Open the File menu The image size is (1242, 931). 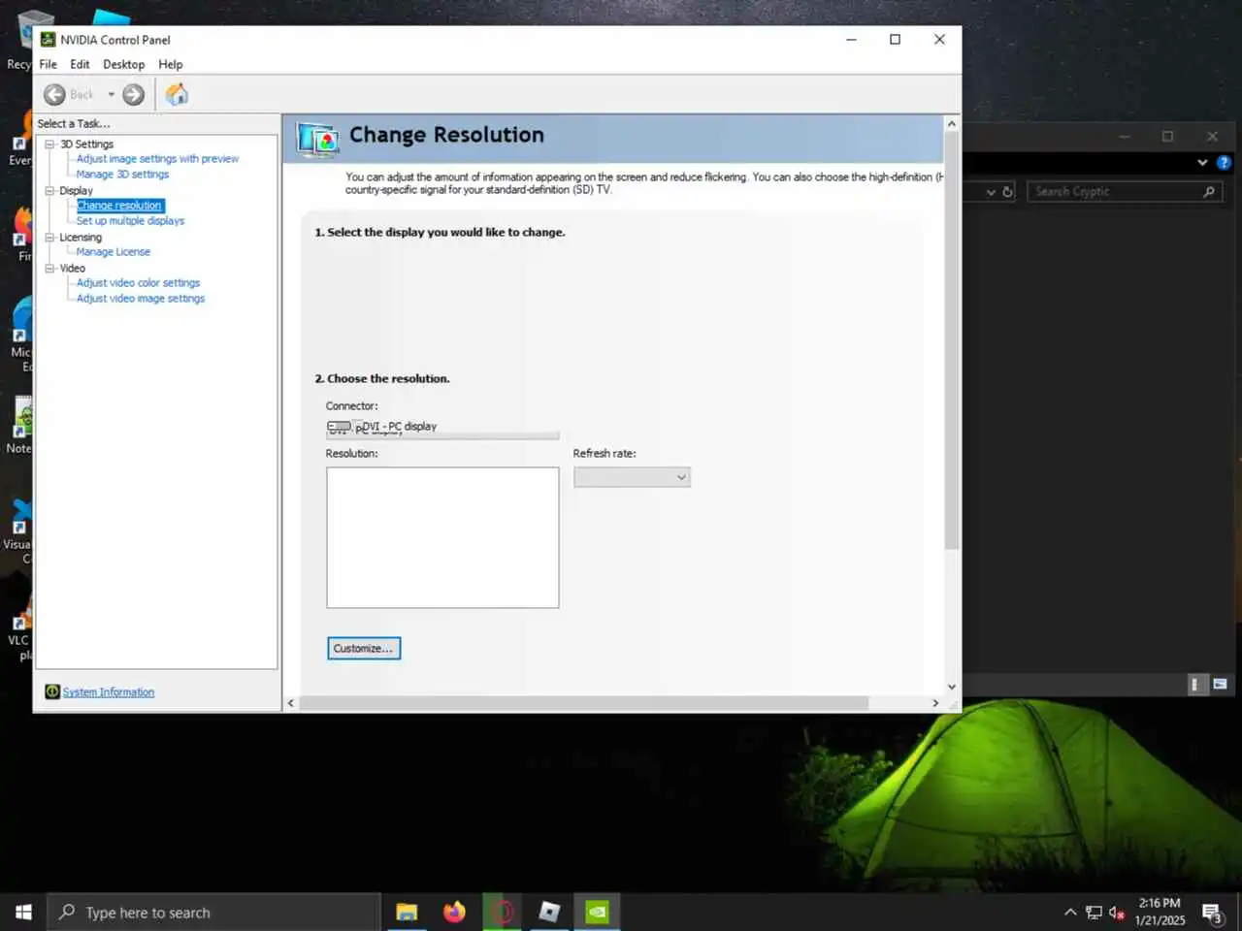tap(49, 64)
